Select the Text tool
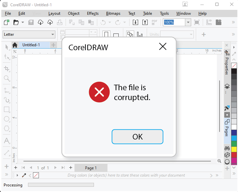The width and height of the screenshot is (238, 192). pos(7,140)
